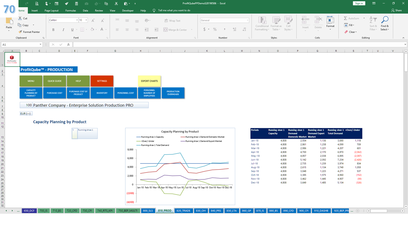Open the font name Calibri dropdown

[x=77, y=20]
